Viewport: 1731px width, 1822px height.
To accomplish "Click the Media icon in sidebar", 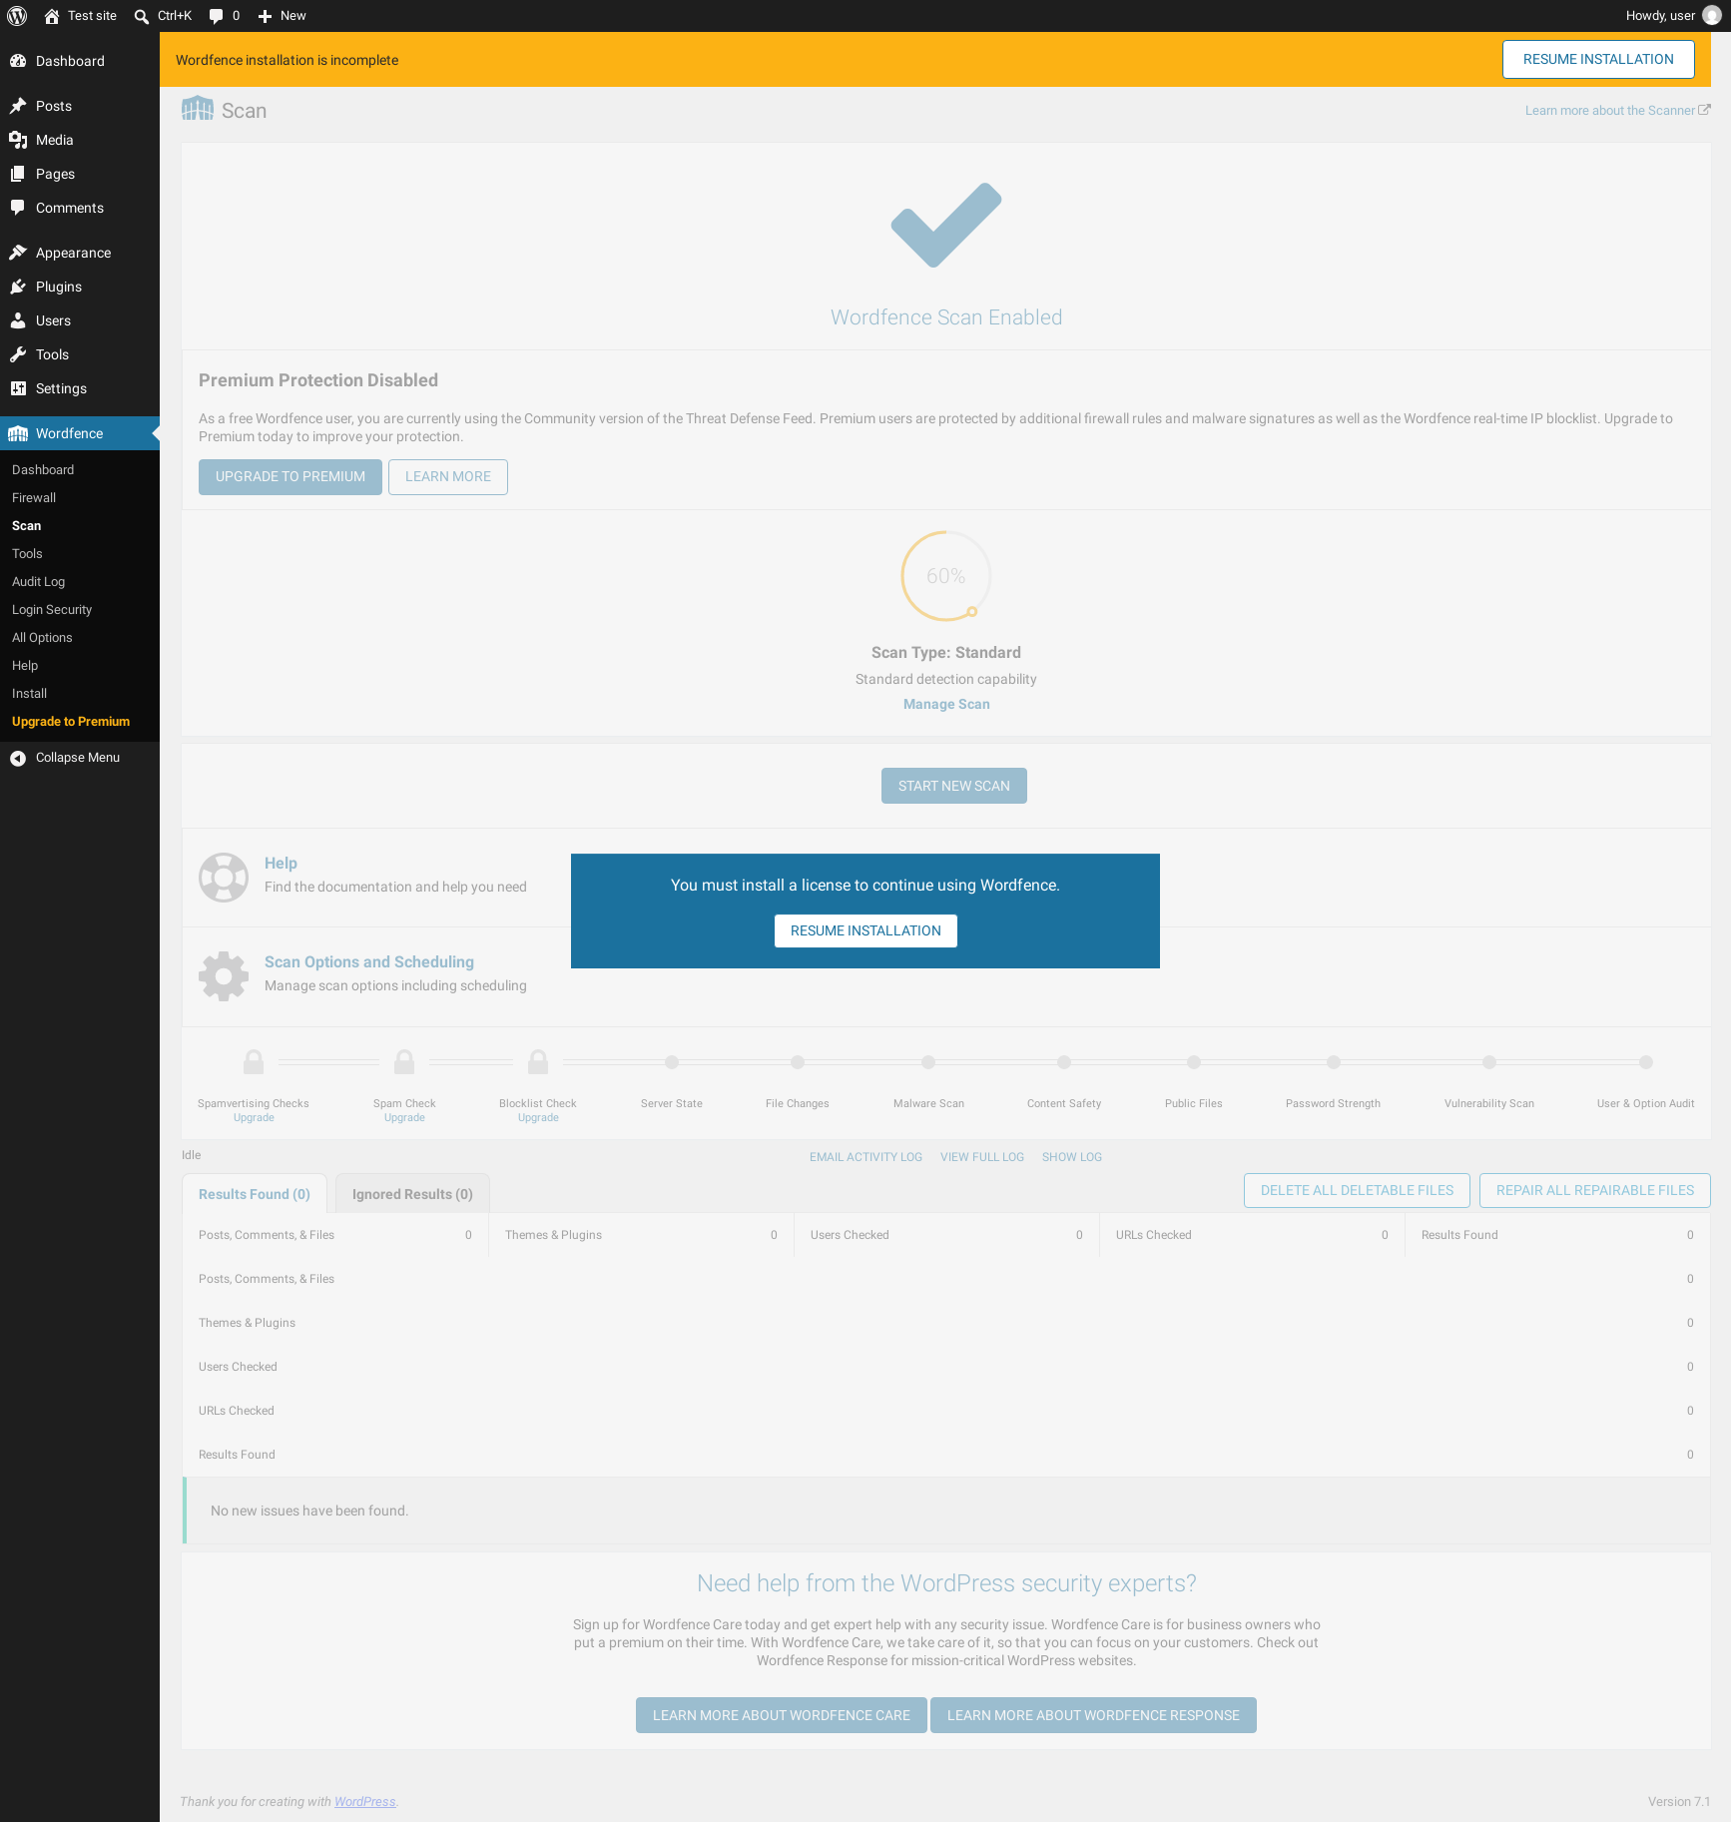I will pos(18,140).
